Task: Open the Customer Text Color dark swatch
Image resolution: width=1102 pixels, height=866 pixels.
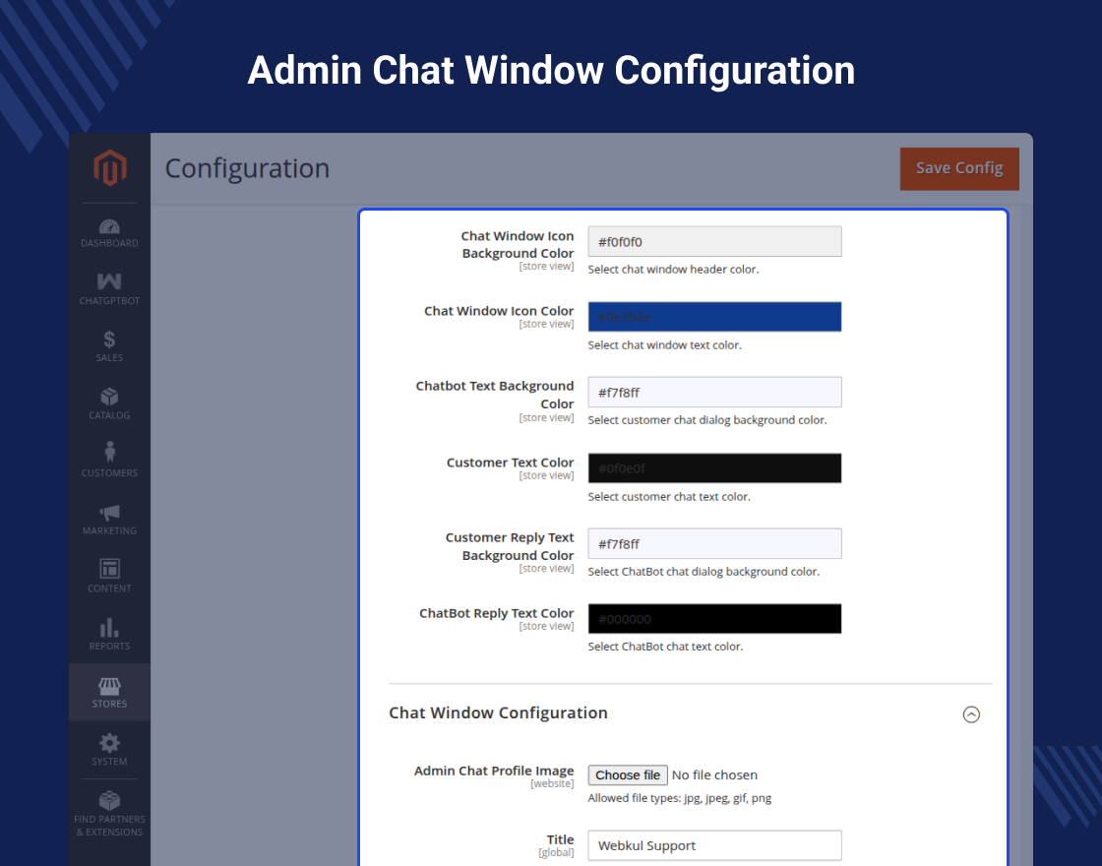Action: tap(714, 468)
